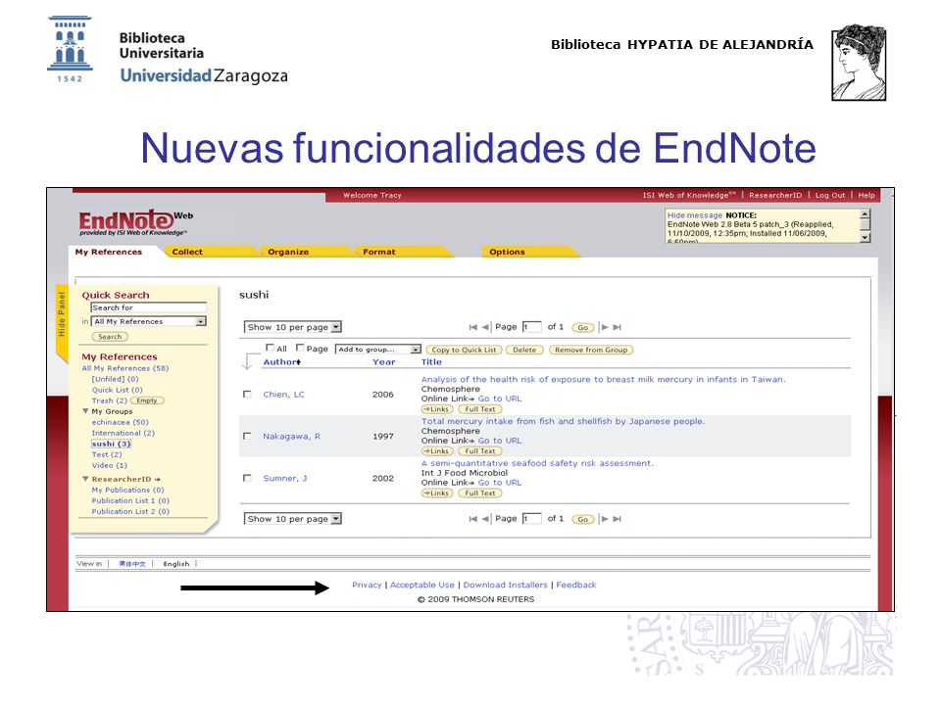Open the semi-quantitative seafood safety article

point(537,463)
